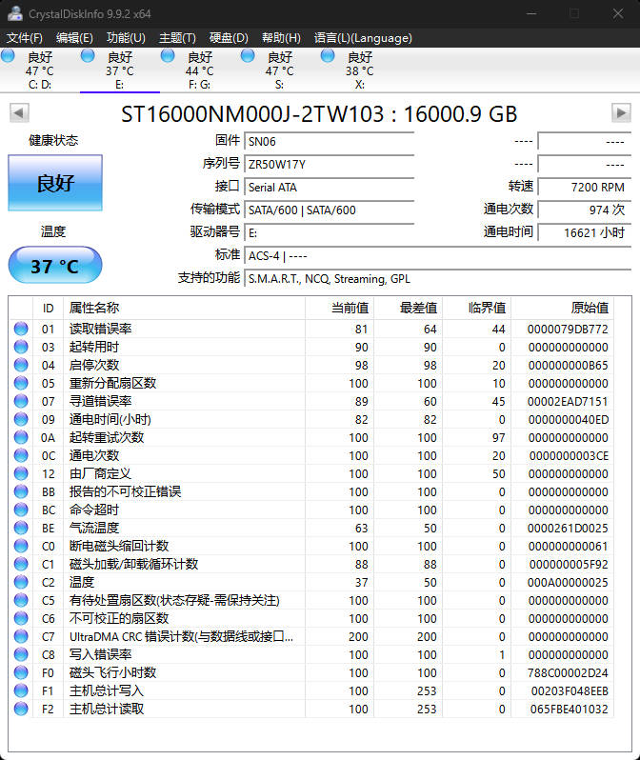
Task: Click status icon of 命令超时 row
Action: tap(21, 510)
